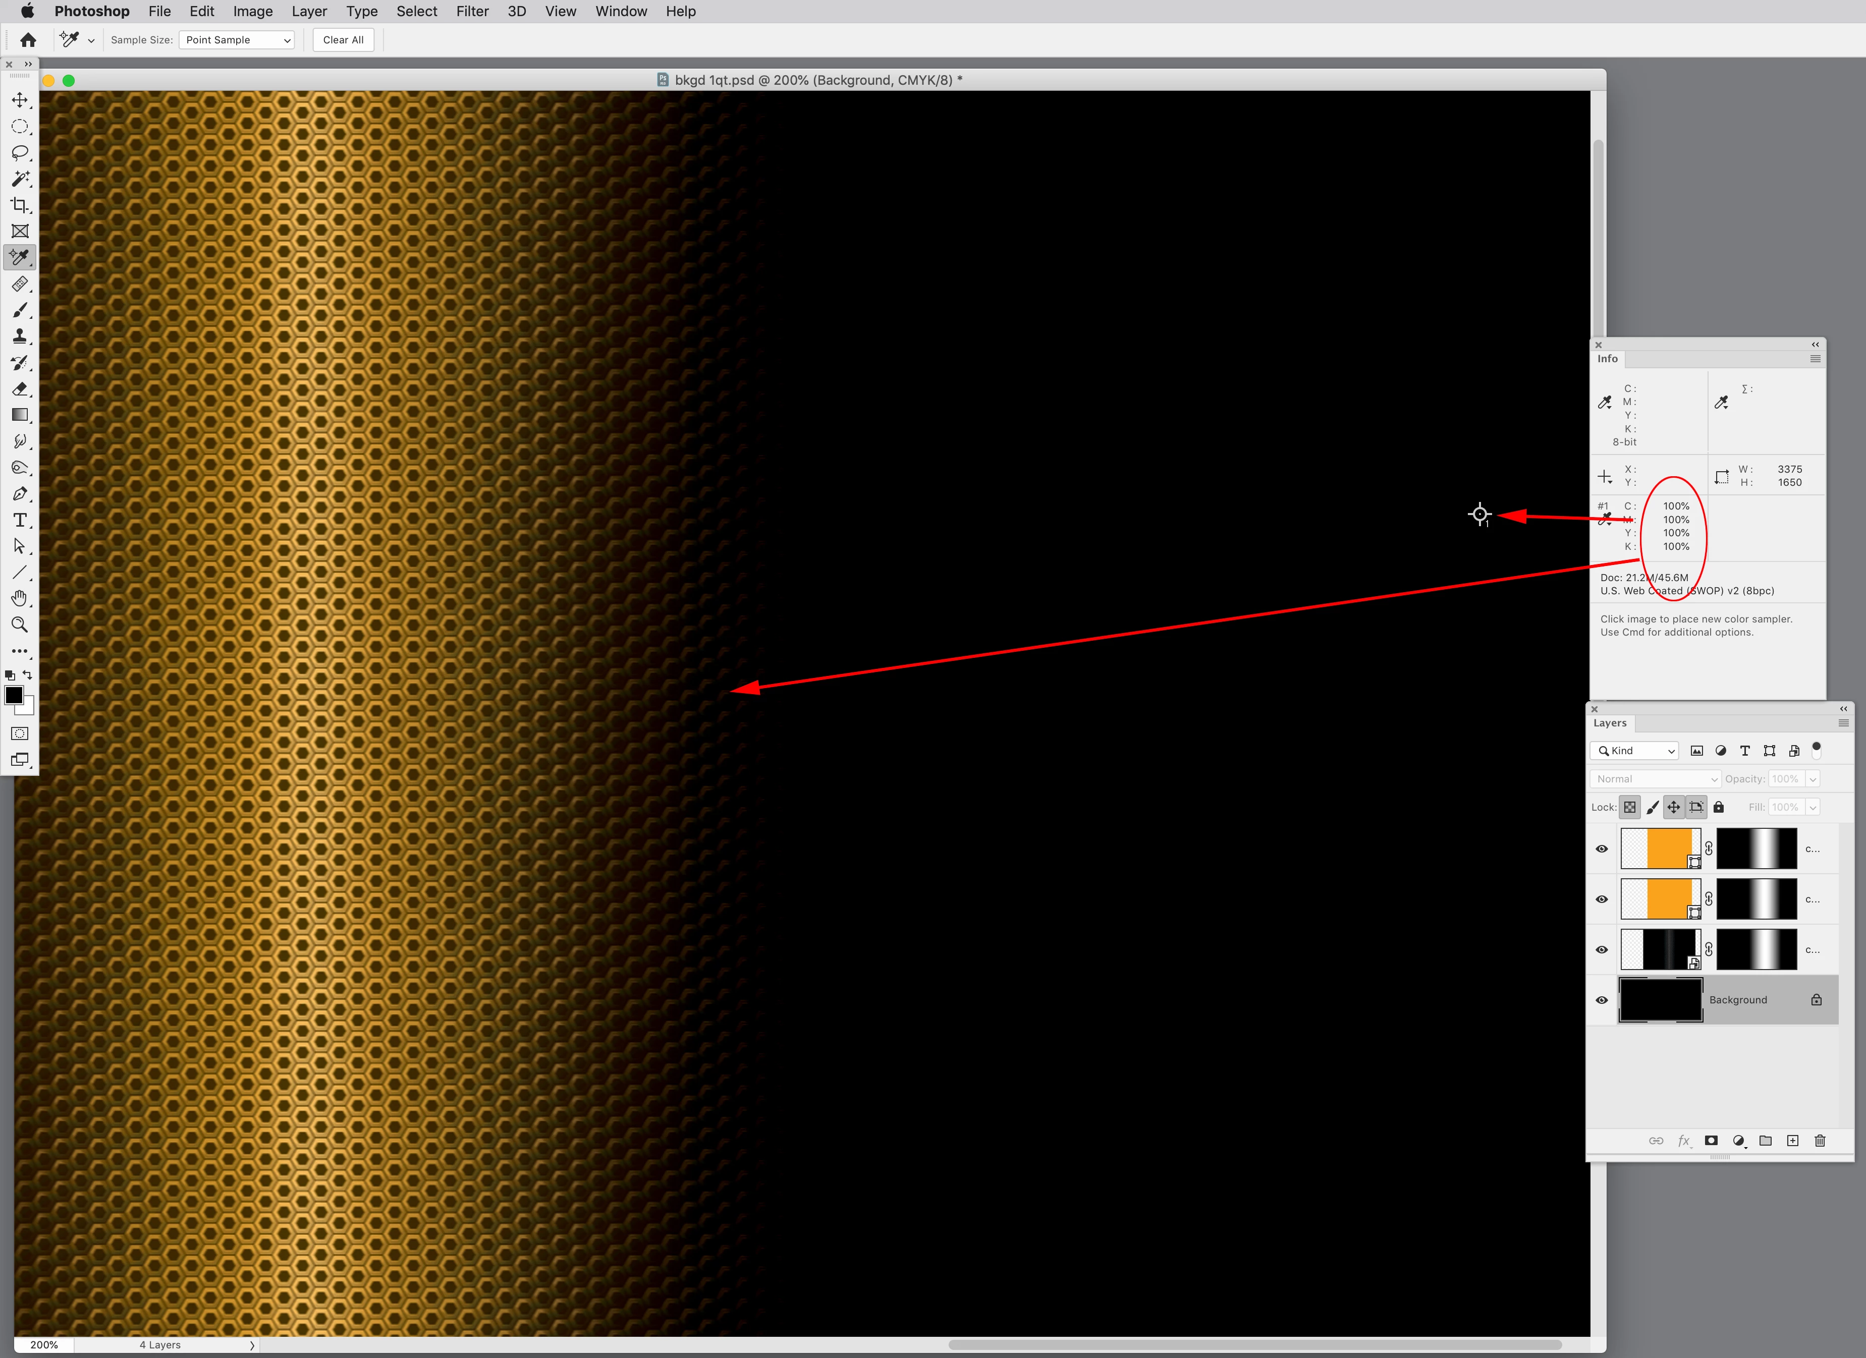The height and width of the screenshot is (1358, 1866).
Task: Select the Zoom tool
Action: pos(20,625)
